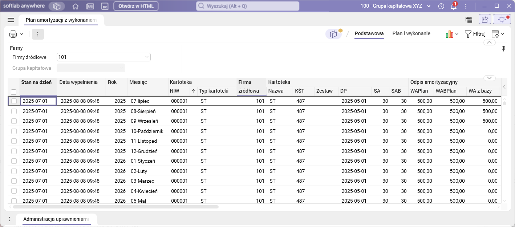Click the search magnifier icon
Image resolution: width=515 pixels, height=227 pixels.
(x=201, y=6)
